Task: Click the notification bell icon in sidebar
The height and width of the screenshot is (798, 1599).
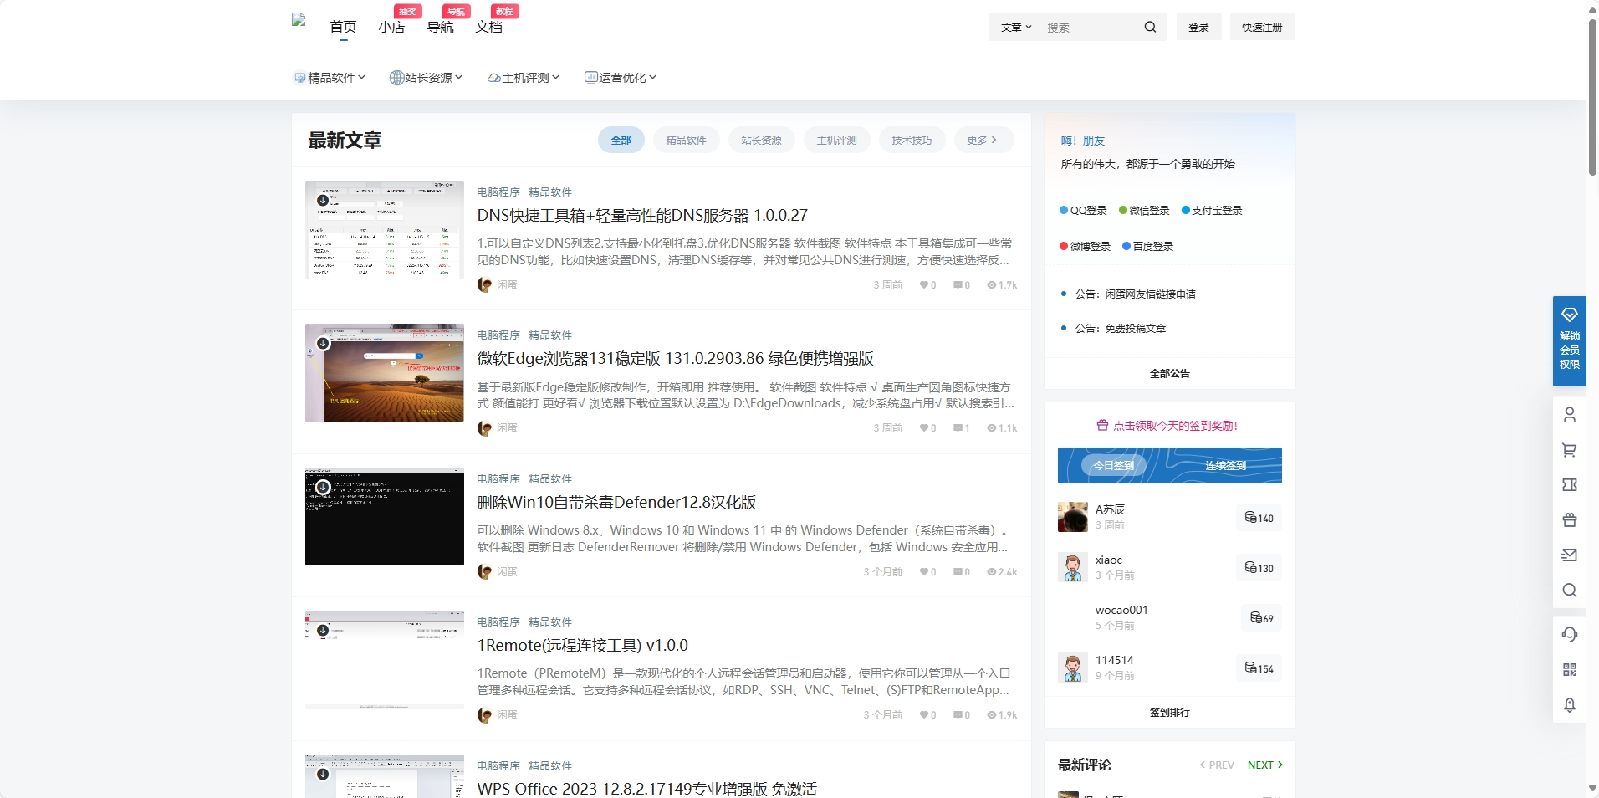Action: (1570, 704)
